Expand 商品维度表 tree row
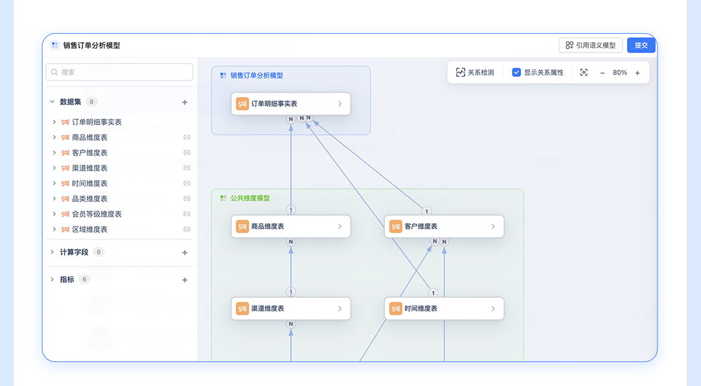Viewport: 701px width, 386px height. (x=54, y=137)
